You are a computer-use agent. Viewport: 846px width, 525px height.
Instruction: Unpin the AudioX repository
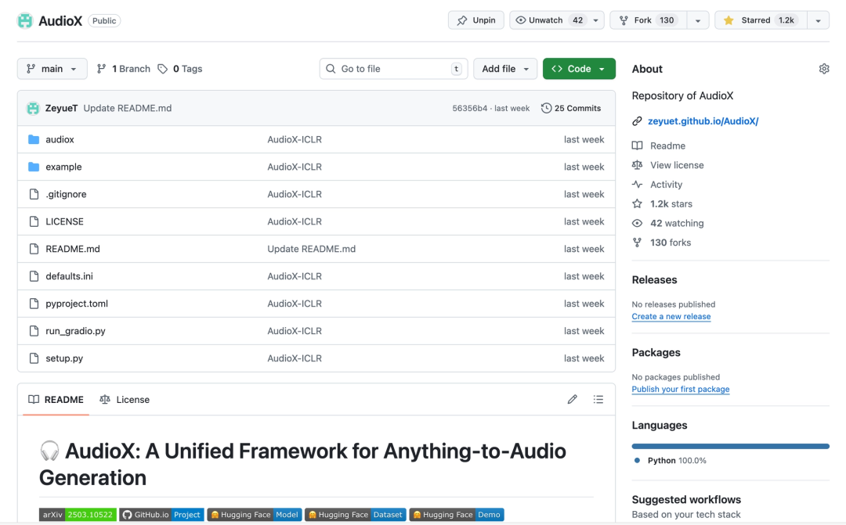coord(475,20)
